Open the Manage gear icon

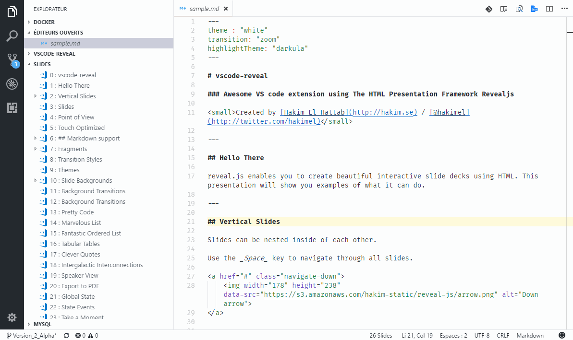[12, 317]
